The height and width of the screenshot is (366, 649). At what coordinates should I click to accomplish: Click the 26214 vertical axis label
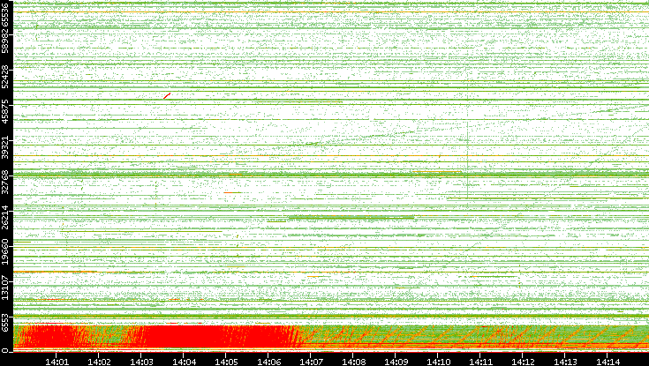(6, 215)
